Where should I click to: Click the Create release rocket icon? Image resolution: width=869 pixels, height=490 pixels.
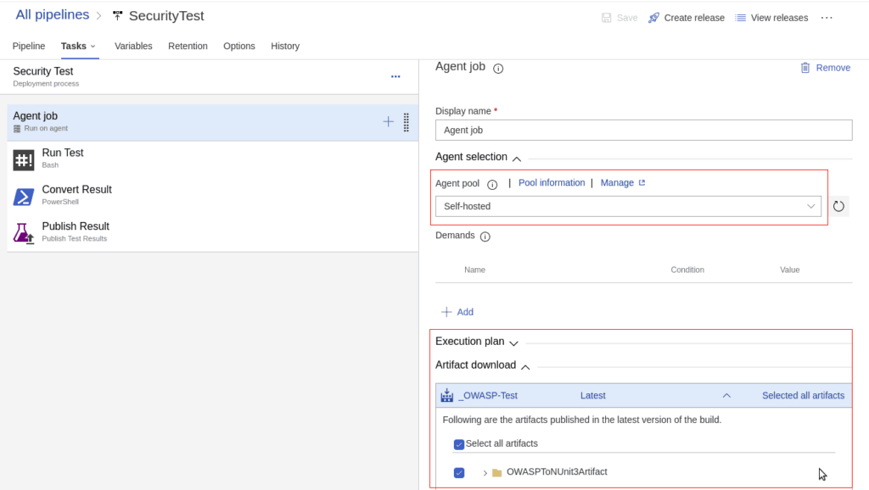click(654, 18)
